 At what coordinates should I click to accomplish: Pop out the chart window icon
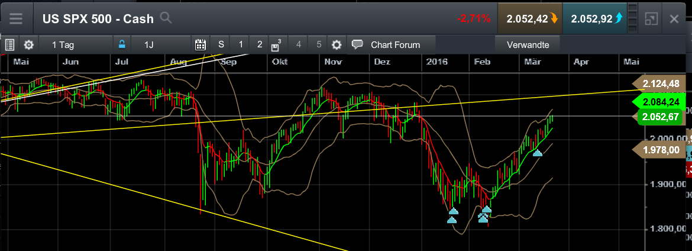click(651, 18)
